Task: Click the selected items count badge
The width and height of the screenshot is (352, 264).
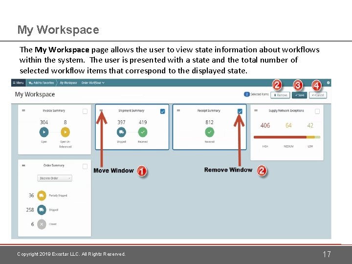Action: pos(246,94)
